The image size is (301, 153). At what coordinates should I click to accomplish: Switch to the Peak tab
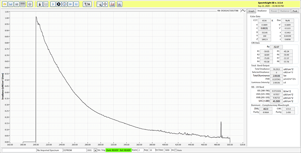(x=295, y=11)
